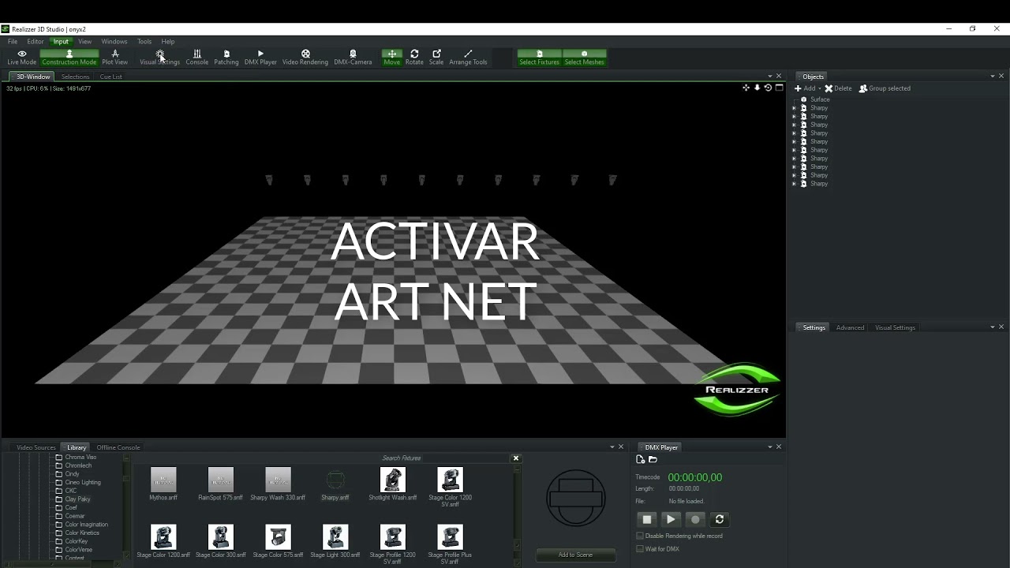Select the Rotate tool
This screenshot has width=1010, height=568.
point(414,58)
